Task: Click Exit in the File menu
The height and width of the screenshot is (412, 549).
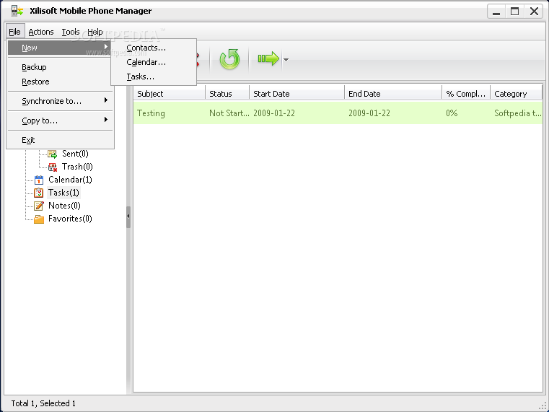Action: (x=60, y=141)
